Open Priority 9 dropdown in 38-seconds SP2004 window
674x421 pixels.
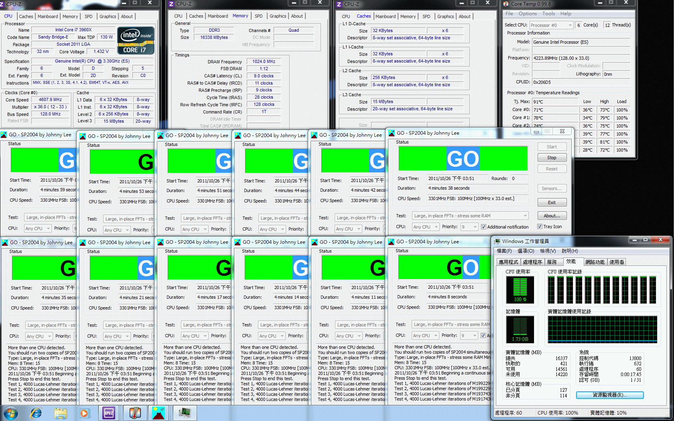tap(469, 227)
